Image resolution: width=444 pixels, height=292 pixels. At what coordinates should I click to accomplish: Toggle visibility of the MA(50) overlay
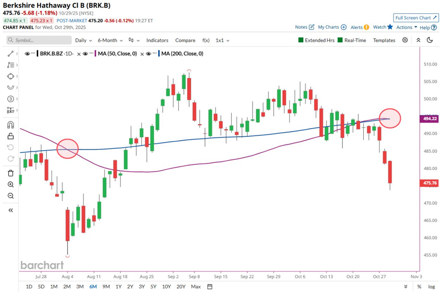(x=85, y=53)
